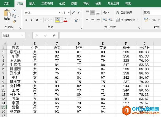Click the text orientation icon
Viewport: 161px width, 117px height.
tap(105, 12)
